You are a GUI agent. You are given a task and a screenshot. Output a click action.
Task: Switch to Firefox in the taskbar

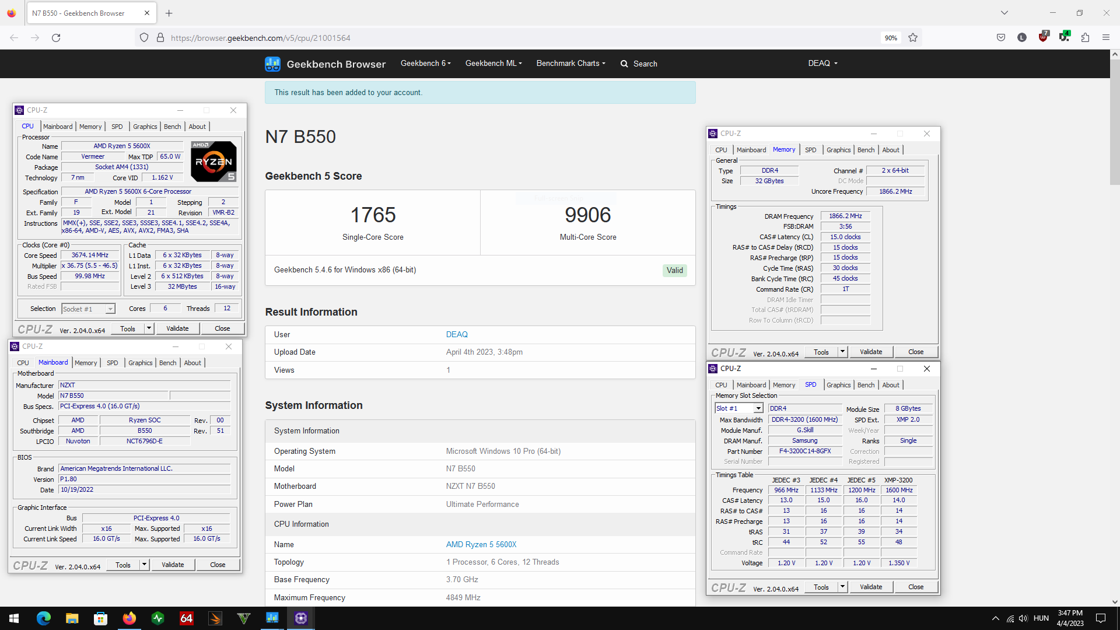(129, 618)
